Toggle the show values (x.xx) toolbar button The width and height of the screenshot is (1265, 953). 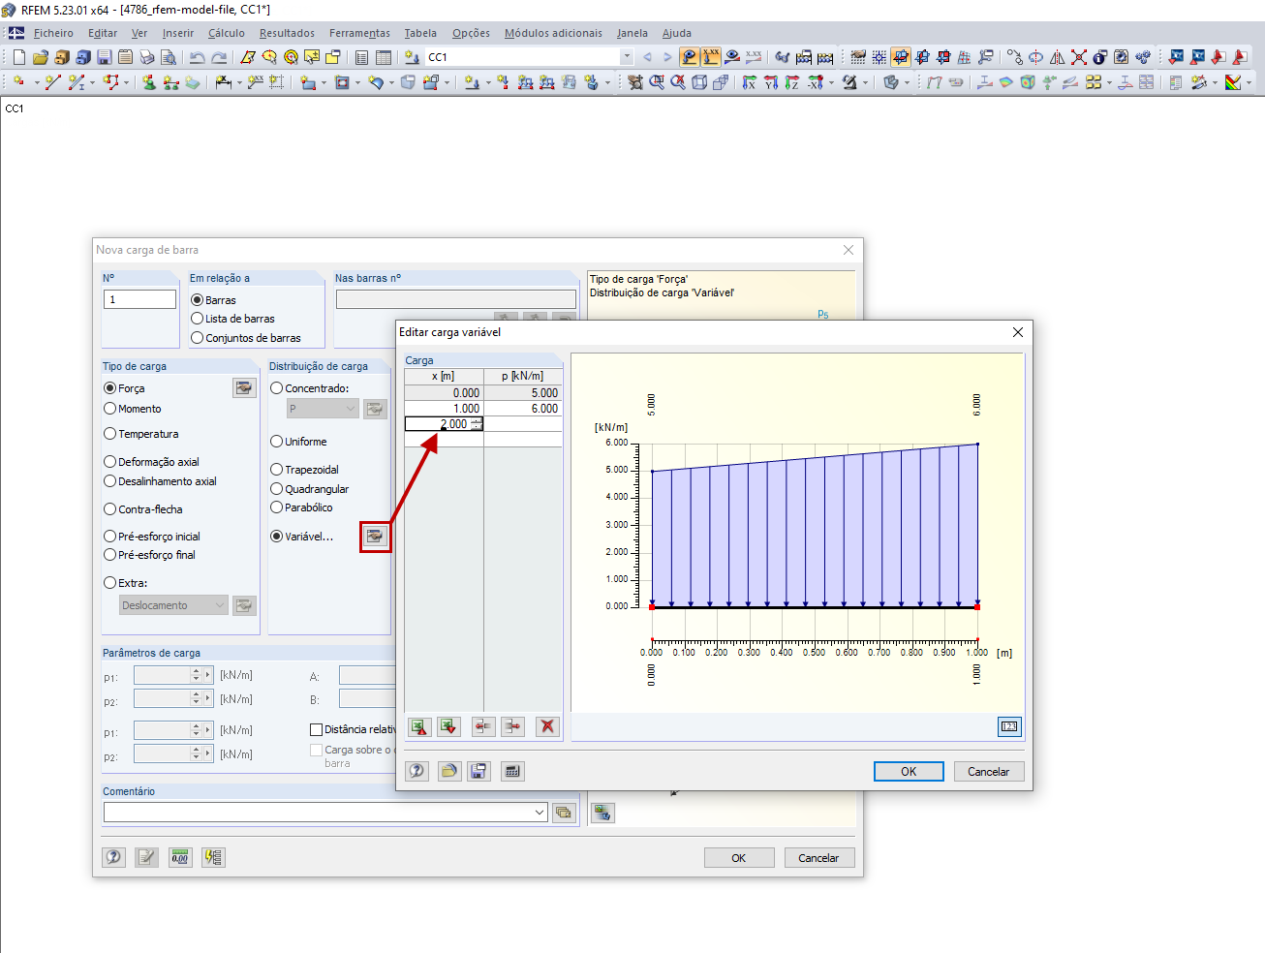tap(711, 57)
